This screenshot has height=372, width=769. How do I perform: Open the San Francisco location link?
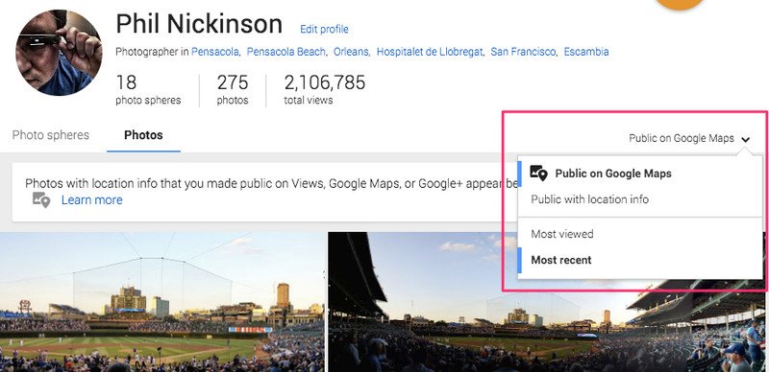523,52
